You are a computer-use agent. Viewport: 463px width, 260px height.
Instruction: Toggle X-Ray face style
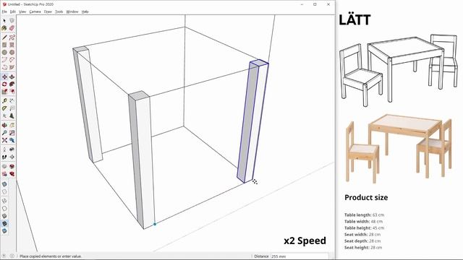pyautogui.click(x=4, y=184)
